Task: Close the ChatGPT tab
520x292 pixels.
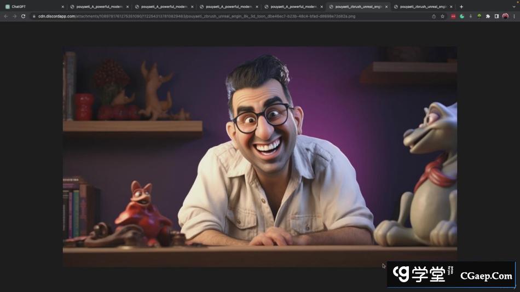Action: coord(63,7)
